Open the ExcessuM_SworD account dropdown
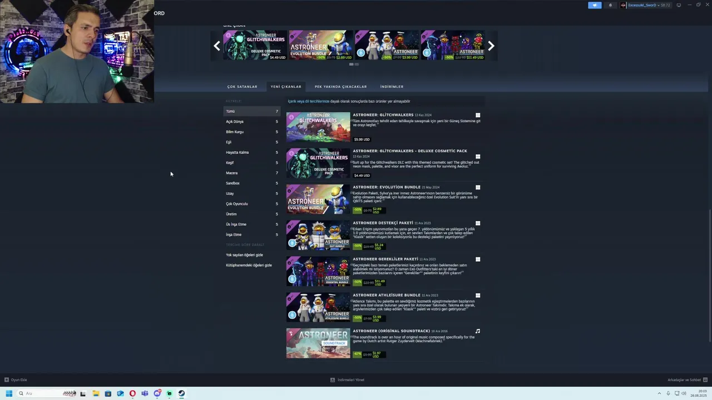This screenshot has width=712, height=400. pyautogui.click(x=645, y=5)
